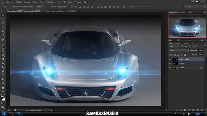Expand the Essentials workspace dropdown
Viewport: 207px width, 116px height.
coord(195,7)
